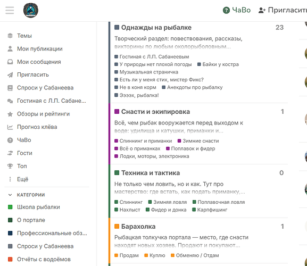Click the red swatch of Отчёты с водоёмов
This screenshot has width=307, height=266.
(10, 259)
